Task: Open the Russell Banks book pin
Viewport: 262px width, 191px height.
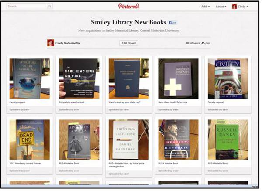Action: pos(228,140)
